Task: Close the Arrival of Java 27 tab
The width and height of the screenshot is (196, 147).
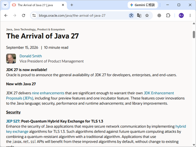Action: [x=63, y=5]
